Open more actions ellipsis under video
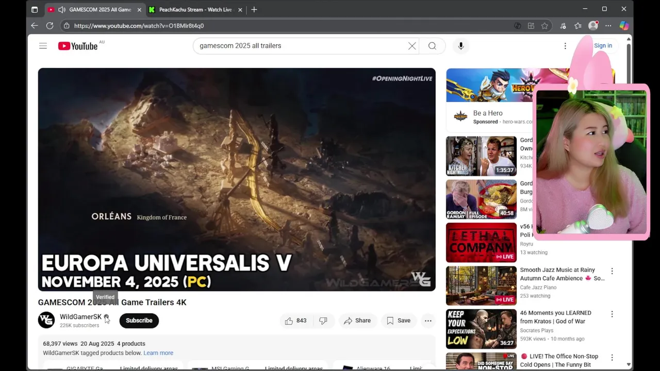Viewport: 660px width, 371px height. click(x=428, y=321)
